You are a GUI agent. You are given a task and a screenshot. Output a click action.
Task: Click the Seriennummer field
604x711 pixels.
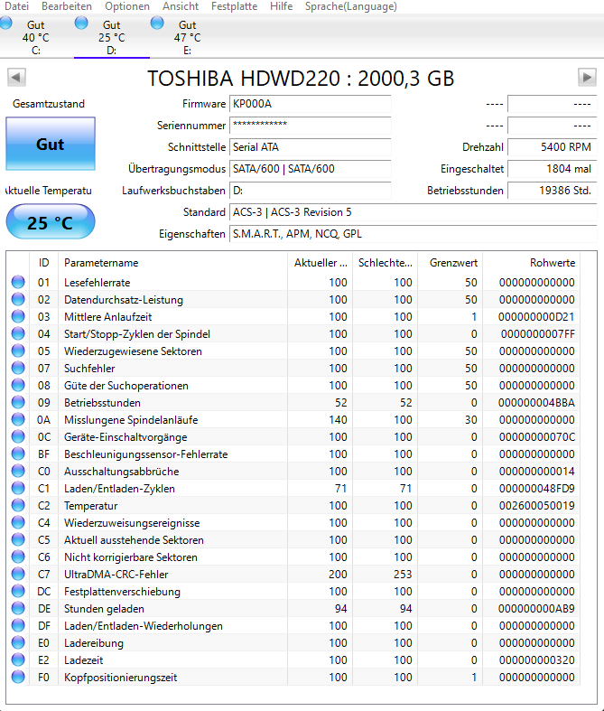[x=311, y=126]
